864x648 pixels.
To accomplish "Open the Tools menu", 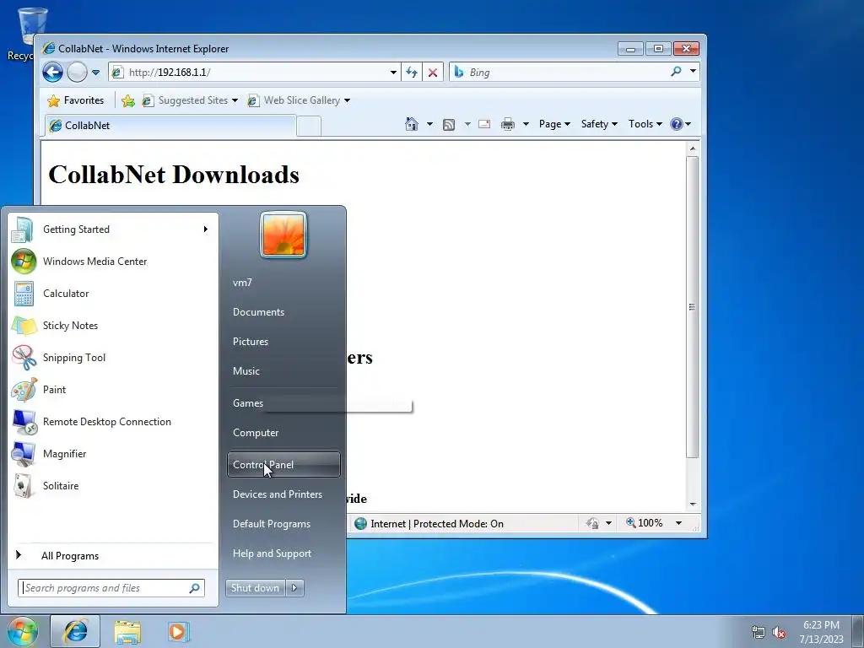I will (x=645, y=124).
